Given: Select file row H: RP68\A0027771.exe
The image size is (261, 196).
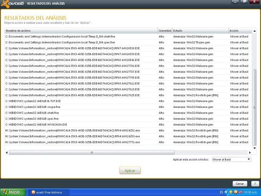Looking at the screenshot, I should point(128,142).
